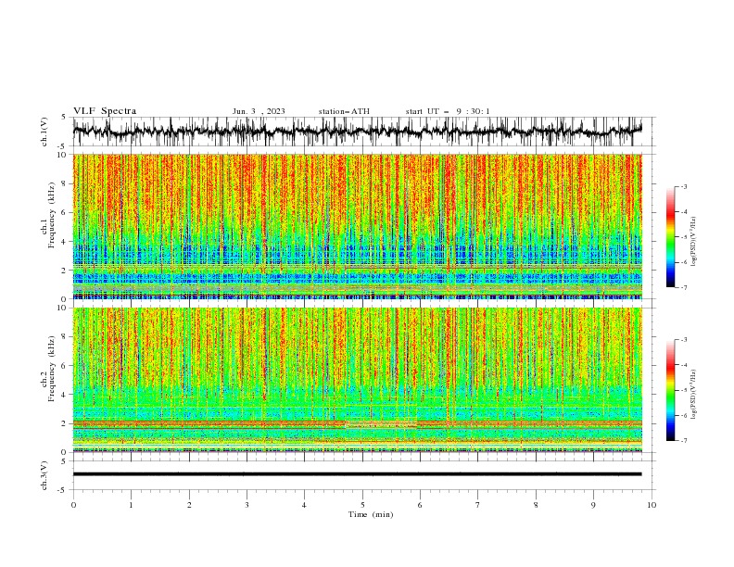Click the time axis tick label "1"

131,505
